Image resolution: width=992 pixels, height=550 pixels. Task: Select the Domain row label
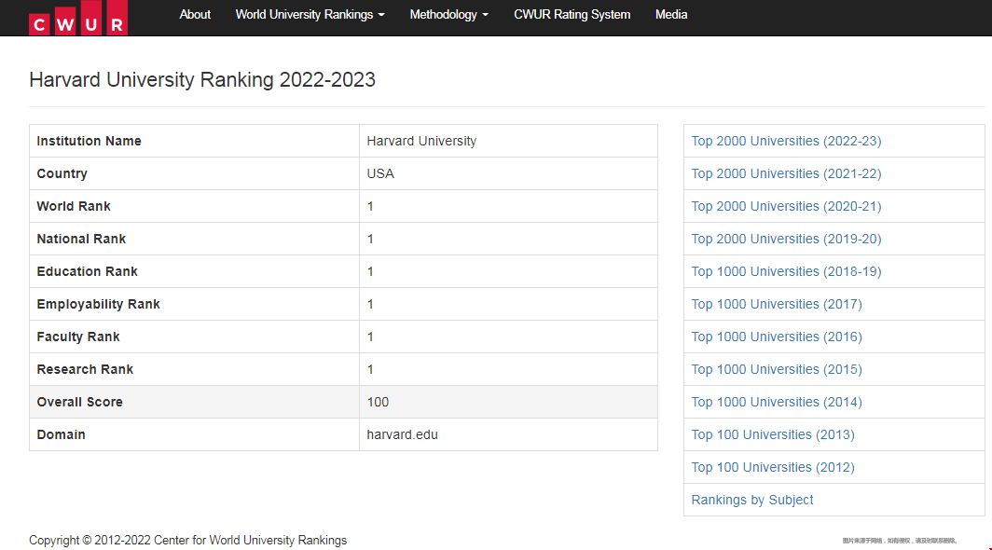tap(61, 434)
